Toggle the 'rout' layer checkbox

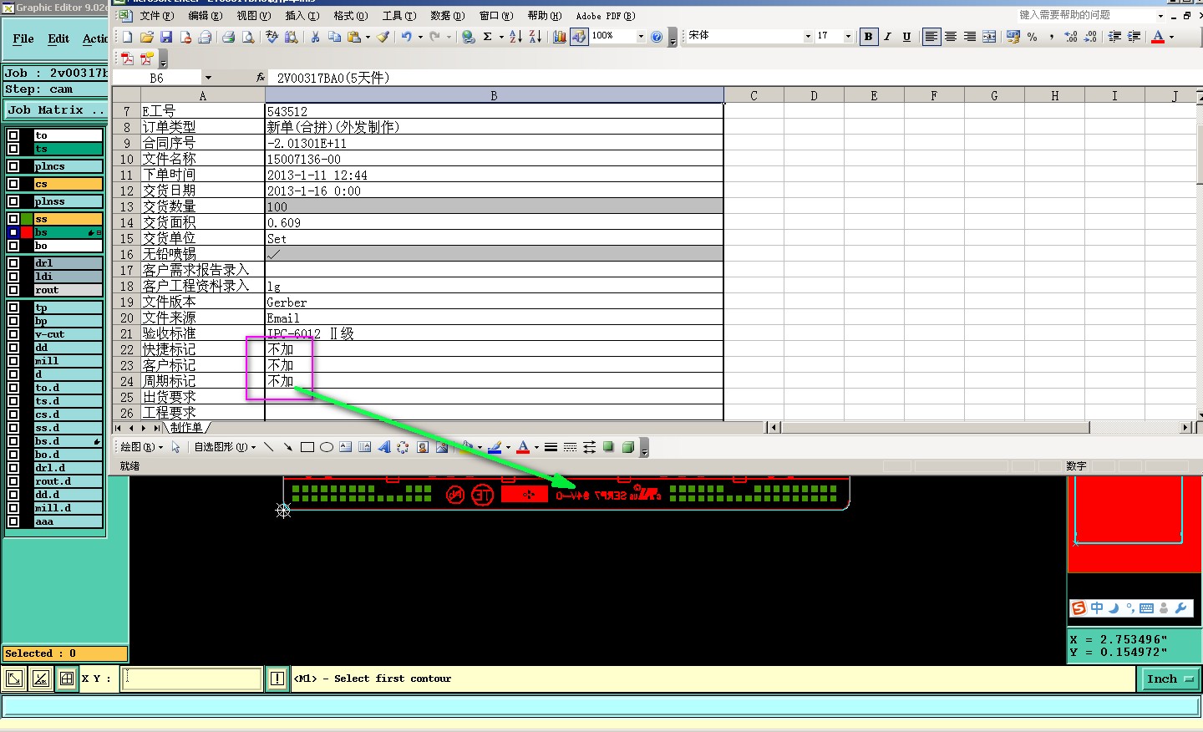coord(13,290)
